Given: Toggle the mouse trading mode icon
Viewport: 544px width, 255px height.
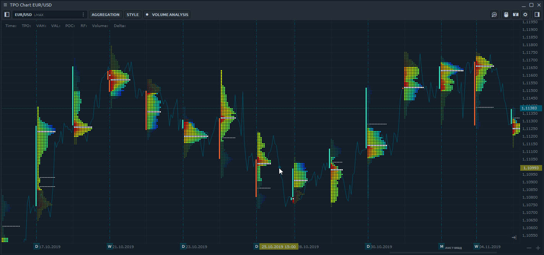Looking at the screenshot, I should (506, 14).
